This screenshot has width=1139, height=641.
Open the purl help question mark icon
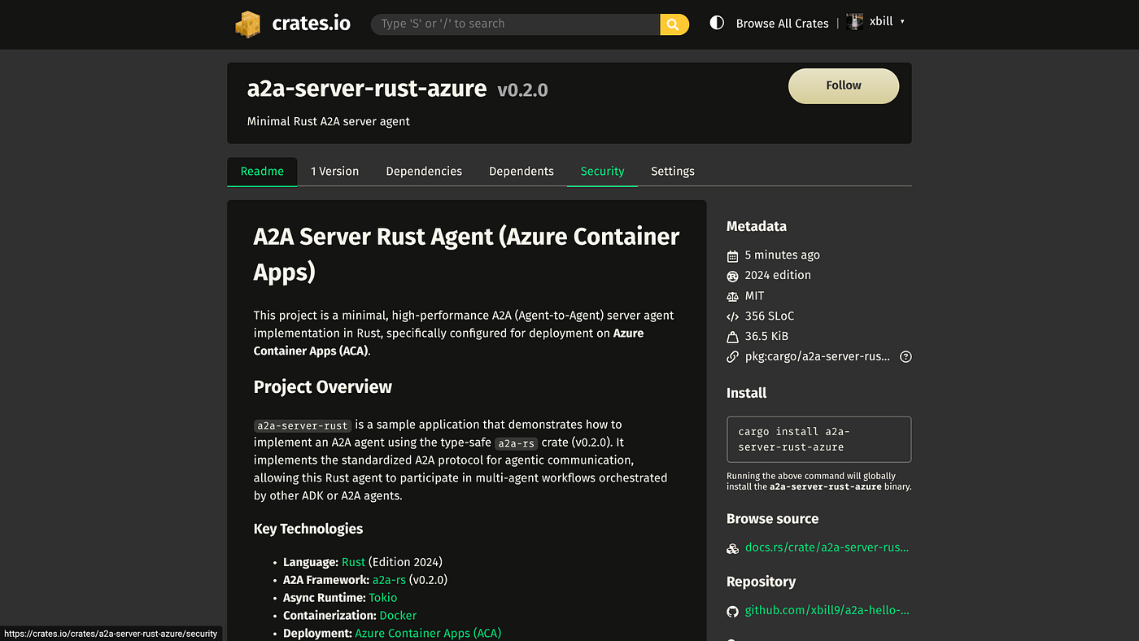[906, 356]
